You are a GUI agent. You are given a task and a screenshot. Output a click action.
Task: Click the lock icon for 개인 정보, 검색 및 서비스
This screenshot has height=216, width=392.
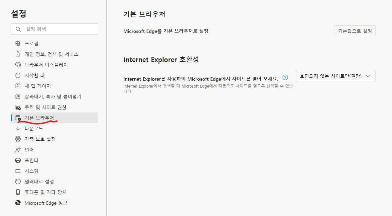[x=18, y=54]
